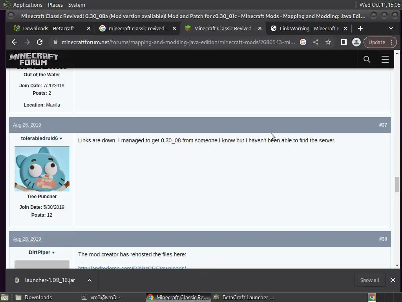The width and height of the screenshot is (402, 302).
Task: Open the permalink for post #37
Action: pyautogui.click(x=383, y=125)
